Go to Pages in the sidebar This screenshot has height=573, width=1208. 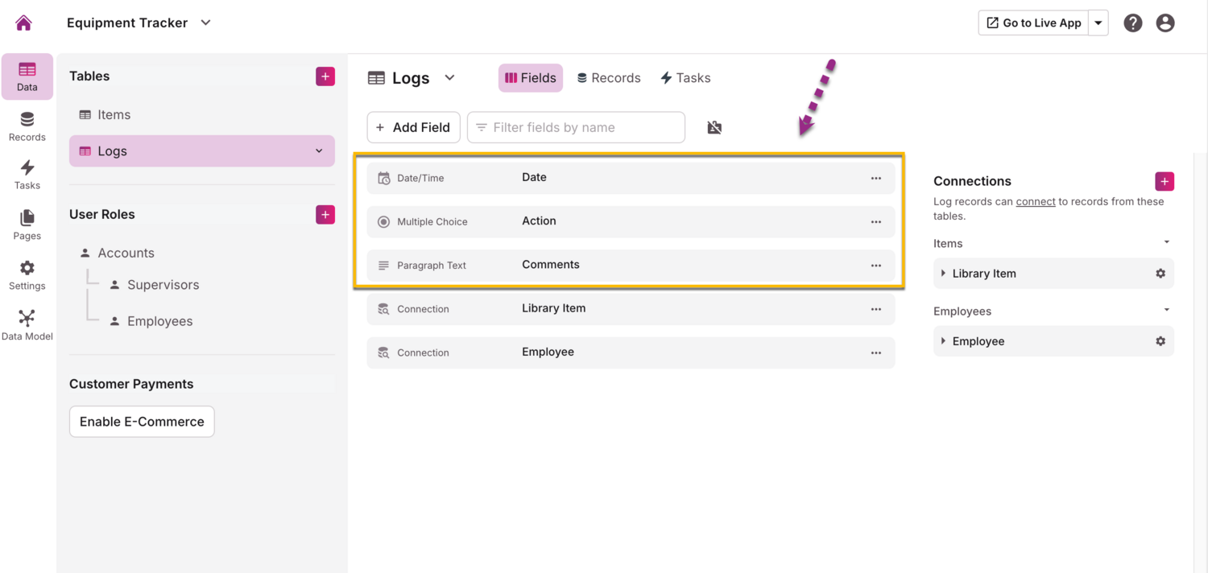point(27,225)
